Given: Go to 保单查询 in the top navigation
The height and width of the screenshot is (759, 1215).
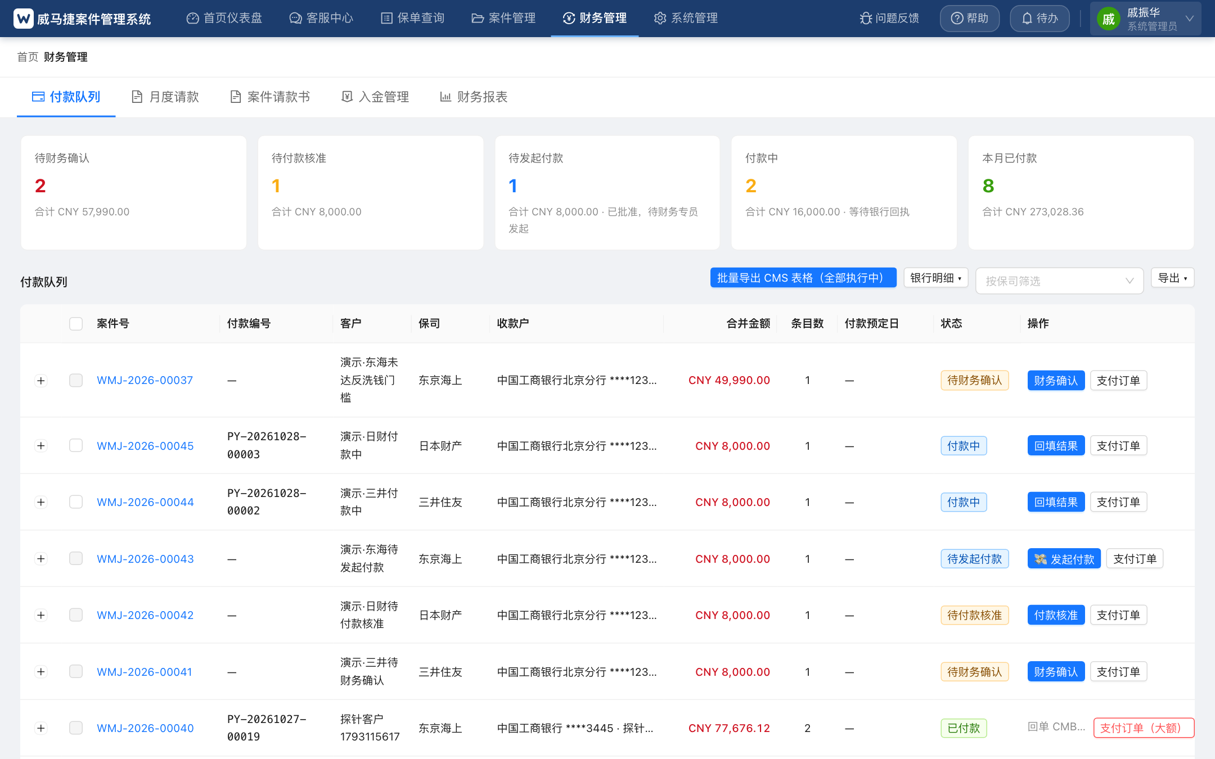Looking at the screenshot, I should coord(412,19).
